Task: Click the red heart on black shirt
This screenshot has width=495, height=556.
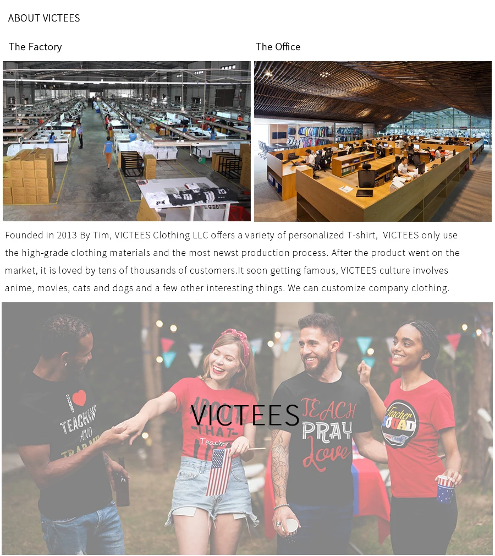Action: click(x=80, y=398)
